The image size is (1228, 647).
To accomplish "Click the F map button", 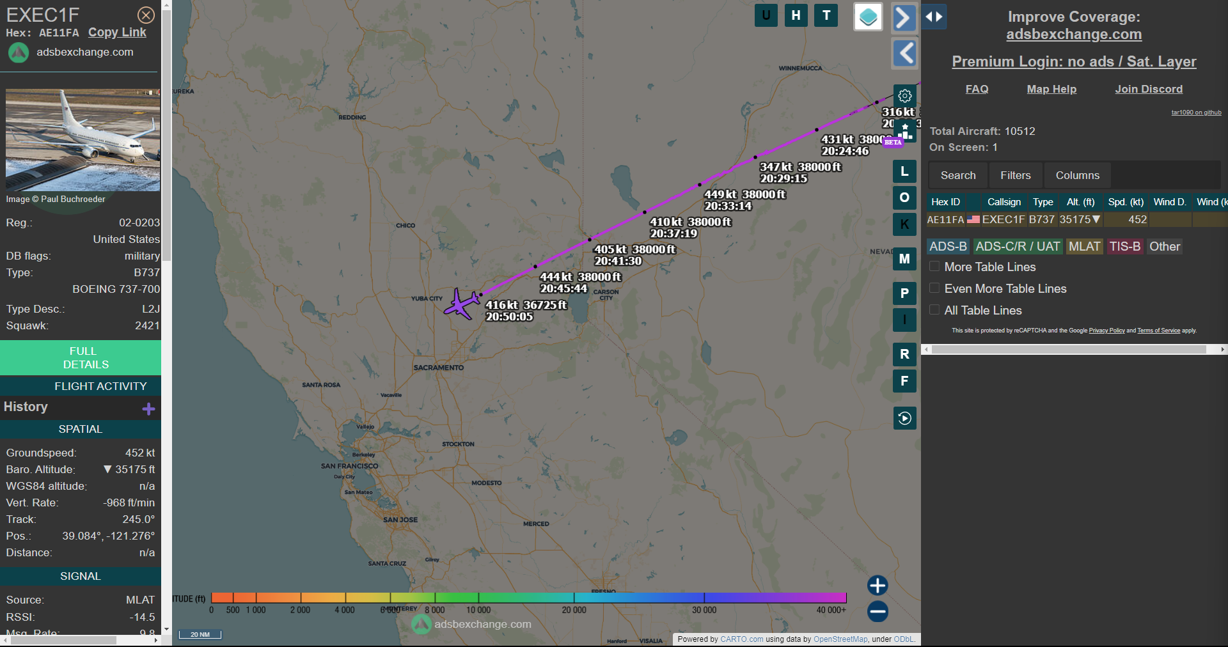I will (904, 381).
